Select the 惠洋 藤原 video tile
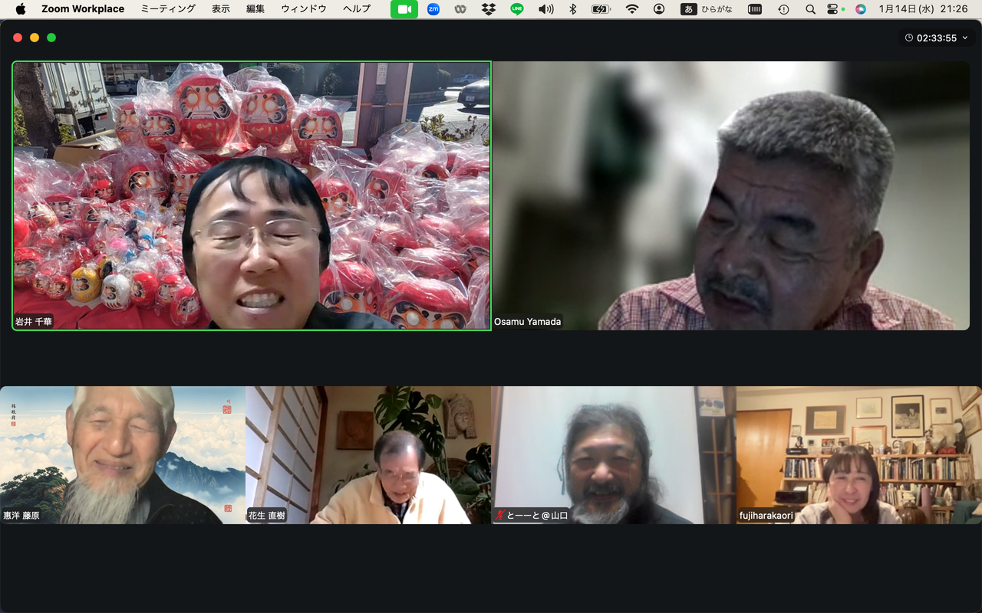982x613 pixels. 123,455
